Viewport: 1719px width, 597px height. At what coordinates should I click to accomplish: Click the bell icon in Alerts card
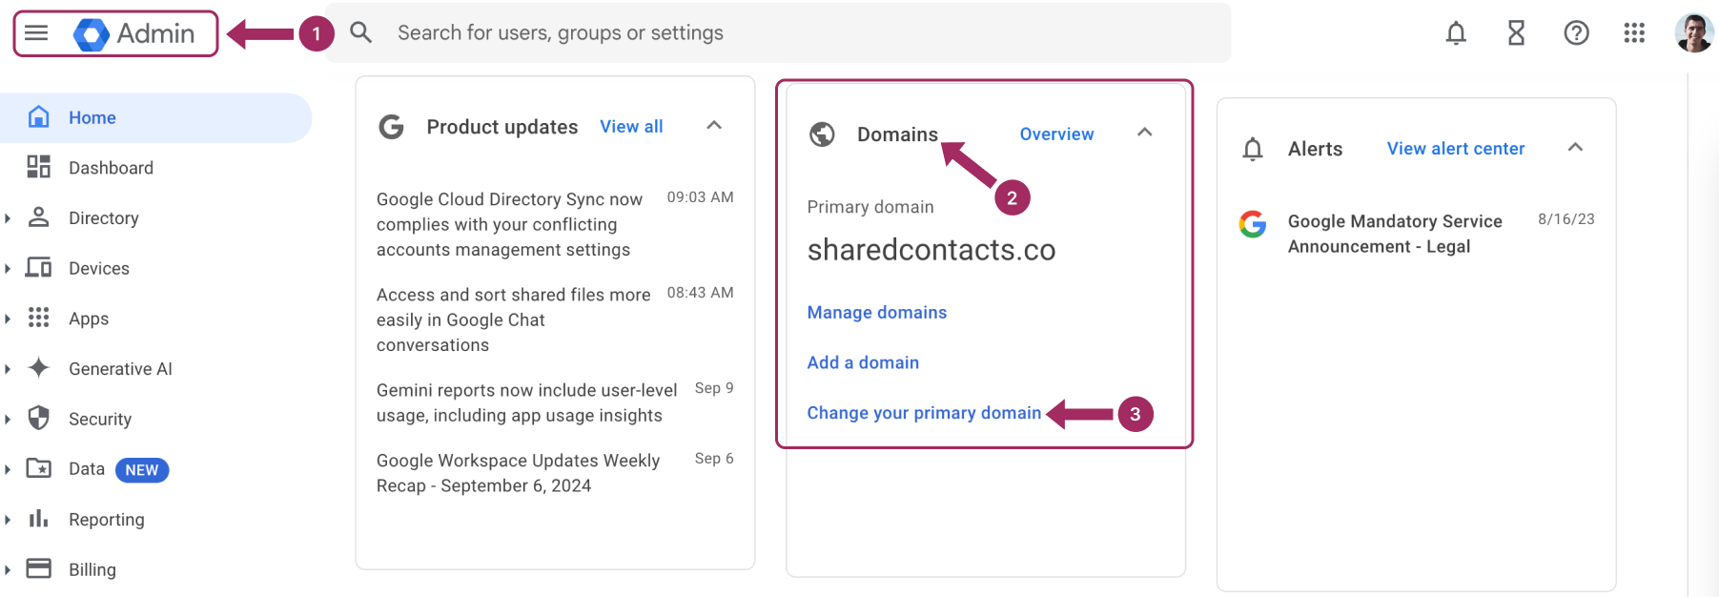[1253, 149]
